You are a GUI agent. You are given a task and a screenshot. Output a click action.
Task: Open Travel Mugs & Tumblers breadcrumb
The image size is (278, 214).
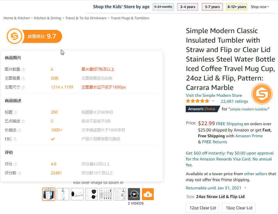(x=130, y=18)
